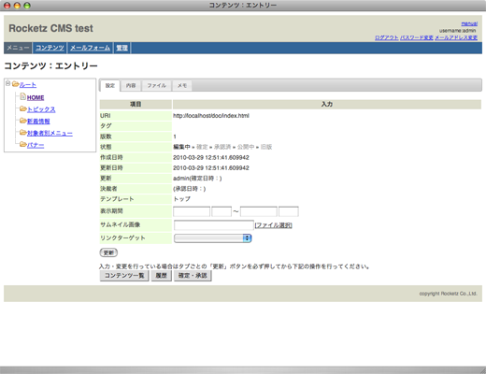Switch to the メモ tab
This screenshot has width=486, height=374.
point(182,85)
